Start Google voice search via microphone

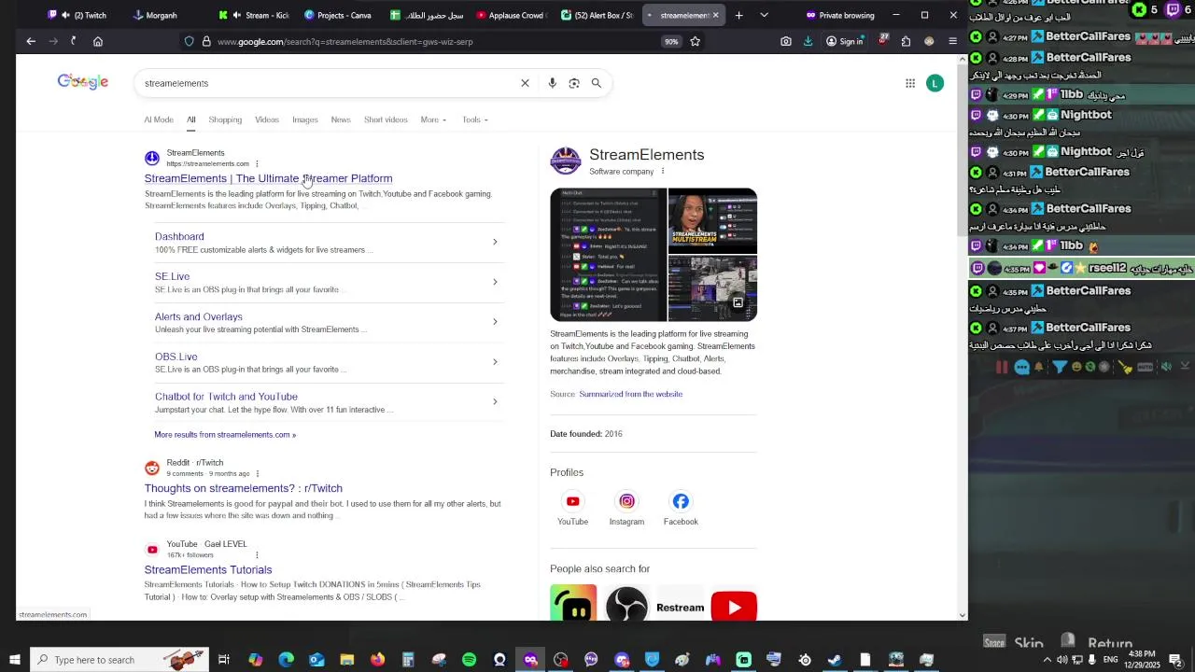[x=552, y=83]
